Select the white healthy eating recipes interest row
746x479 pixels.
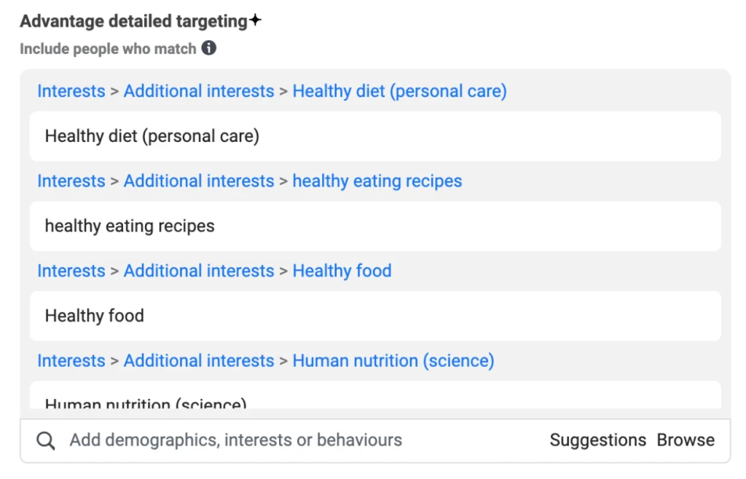click(375, 226)
